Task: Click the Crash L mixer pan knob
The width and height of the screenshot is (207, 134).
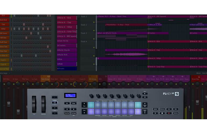Action: (x=75, y=84)
